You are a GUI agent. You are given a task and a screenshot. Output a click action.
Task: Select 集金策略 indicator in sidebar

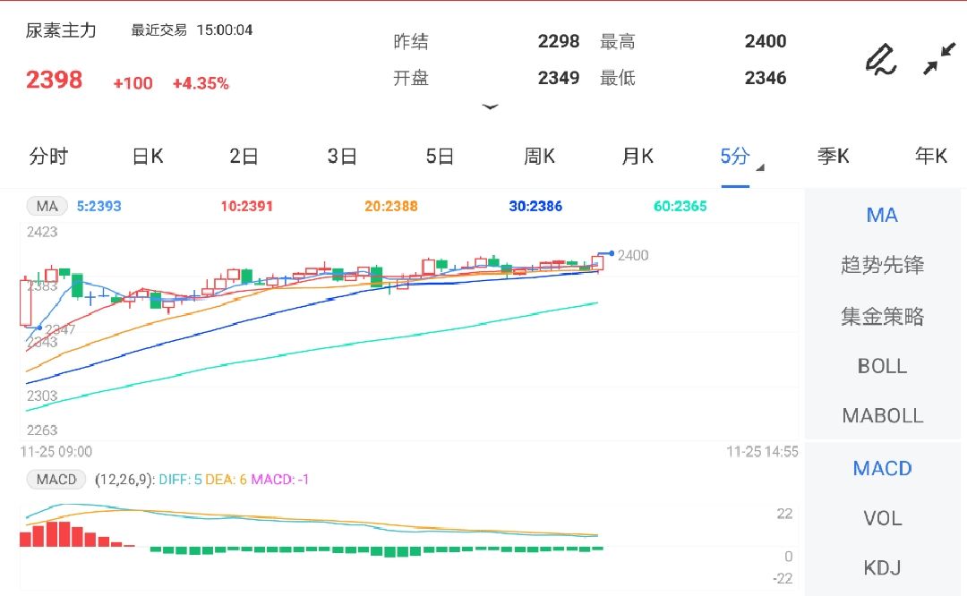[x=882, y=316]
